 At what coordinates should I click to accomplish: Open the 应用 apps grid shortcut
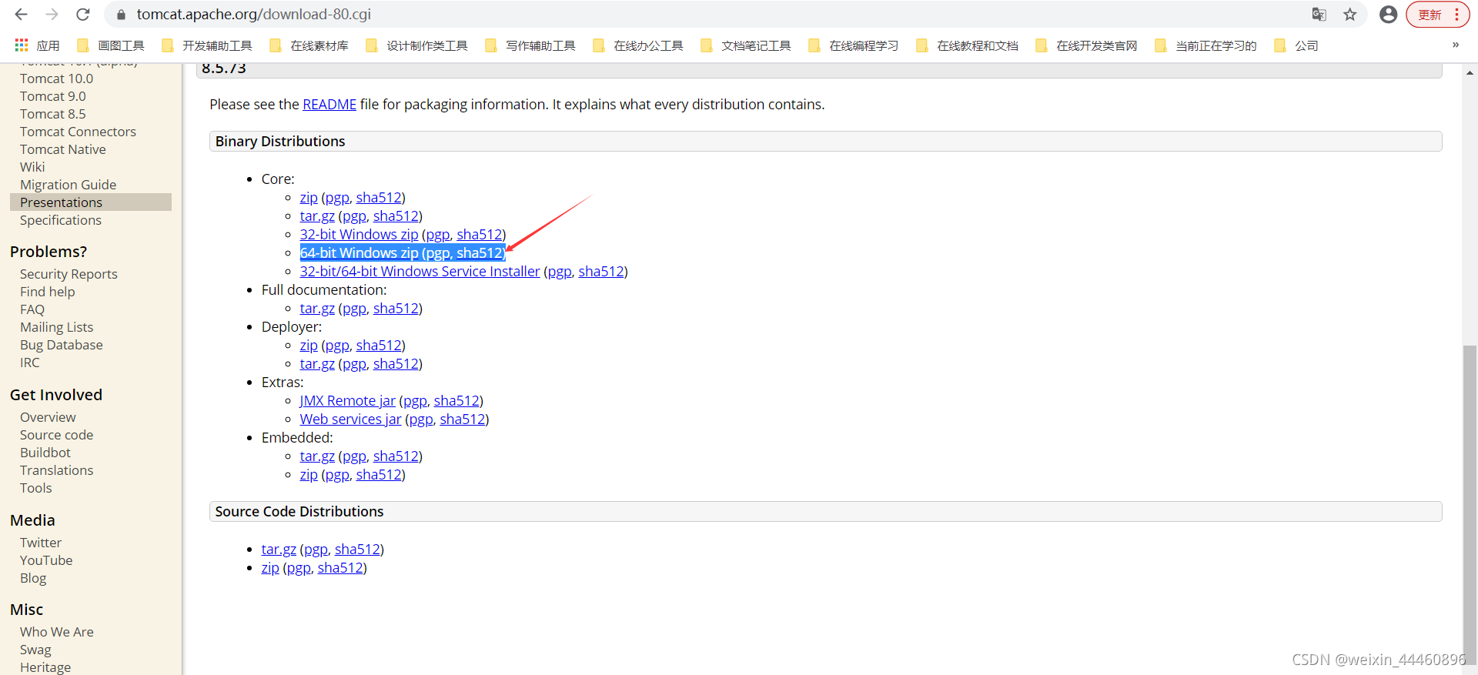pyautogui.click(x=37, y=45)
